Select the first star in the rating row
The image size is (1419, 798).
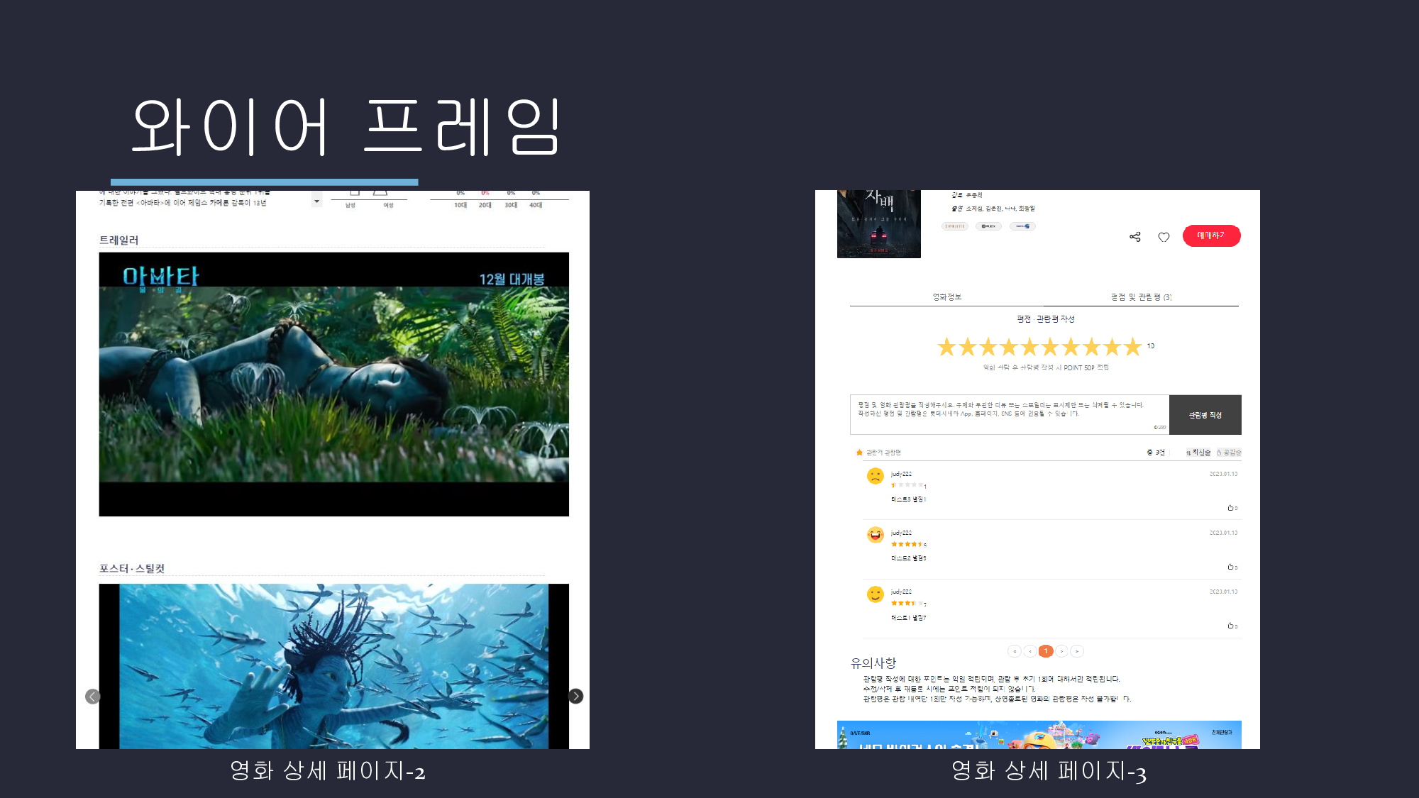click(946, 347)
